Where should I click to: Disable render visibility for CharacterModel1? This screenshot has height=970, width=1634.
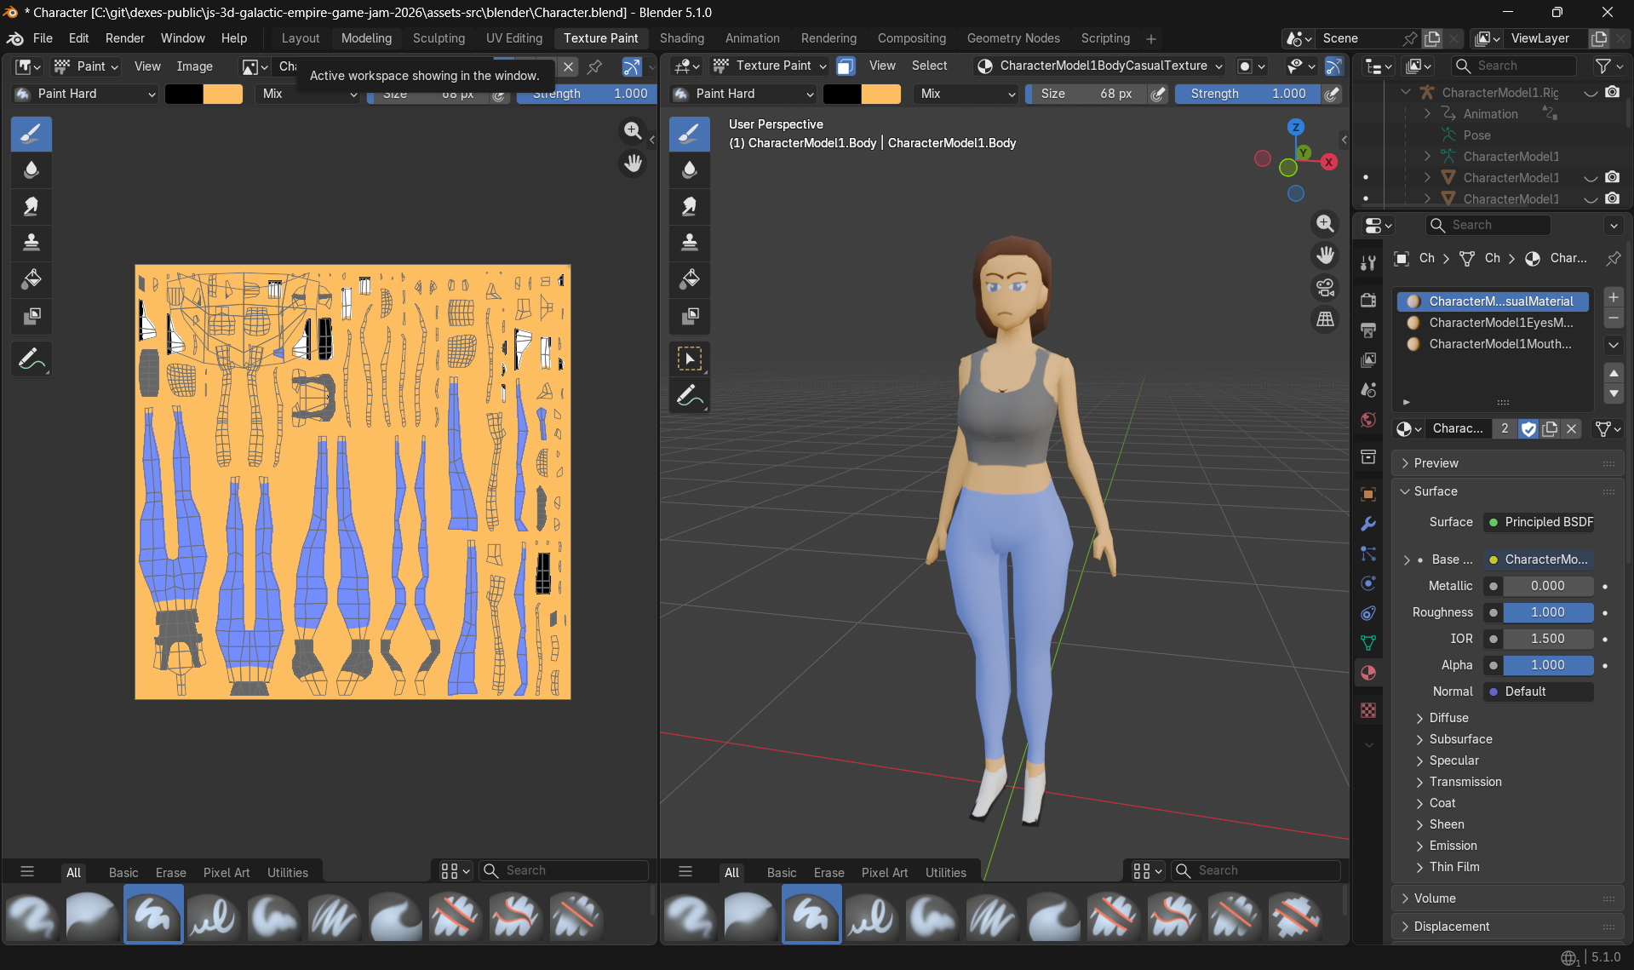tap(1613, 177)
